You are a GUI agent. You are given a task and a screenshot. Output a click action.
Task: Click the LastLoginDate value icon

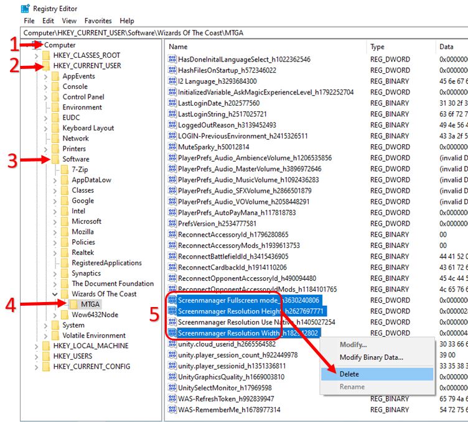pos(172,103)
